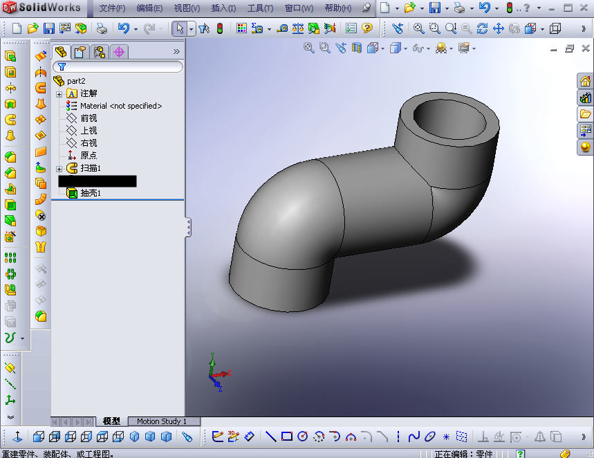Click the curves dropdown arrow in left toolbar
Image resolution: width=594 pixels, height=458 pixels.
click(23, 338)
